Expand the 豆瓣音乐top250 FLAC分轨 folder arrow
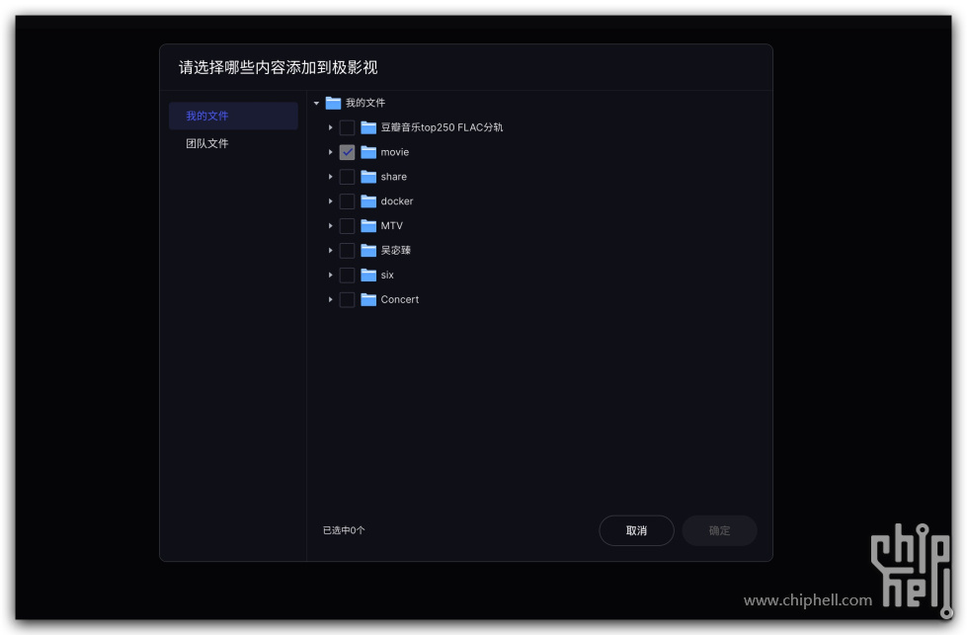Image resolution: width=967 pixels, height=635 pixels. [x=331, y=127]
